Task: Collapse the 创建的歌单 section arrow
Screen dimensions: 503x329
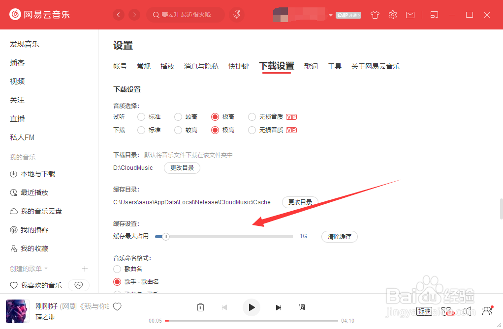Action: 46,269
